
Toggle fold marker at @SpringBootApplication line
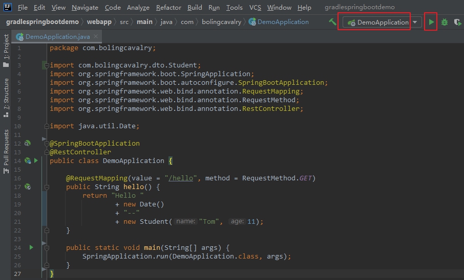[x=47, y=144]
